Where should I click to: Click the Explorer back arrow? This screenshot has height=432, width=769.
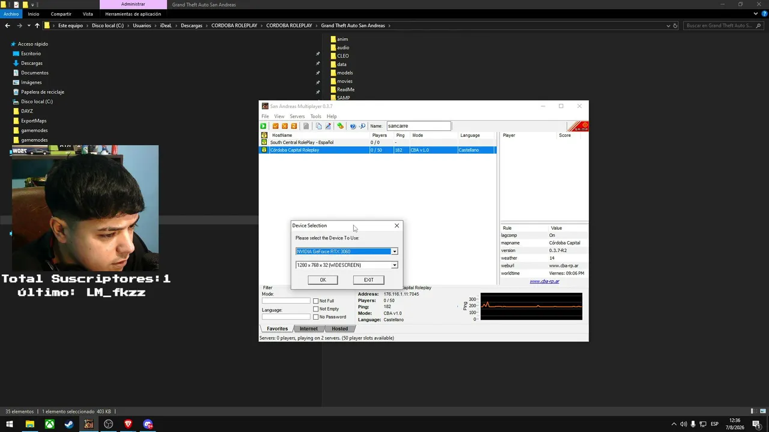(x=8, y=26)
